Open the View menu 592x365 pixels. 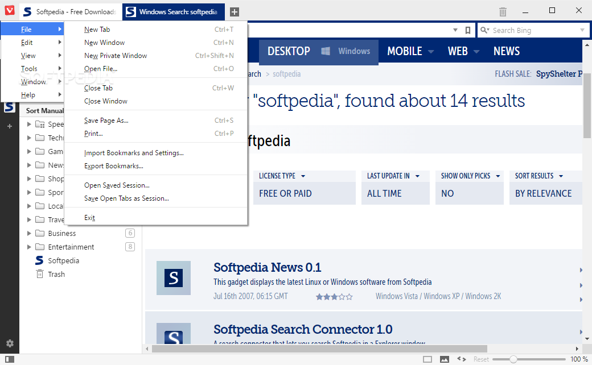tap(32, 55)
